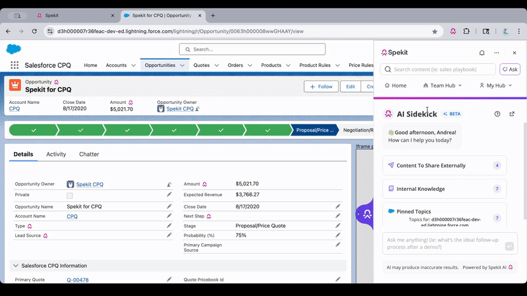
Task: Open Pinned Topics card
Action: coord(444,215)
